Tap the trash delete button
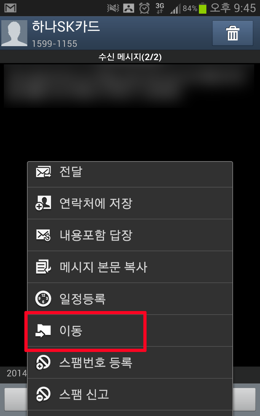The width and height of the screenshot is (260, 416). (233, 33)
